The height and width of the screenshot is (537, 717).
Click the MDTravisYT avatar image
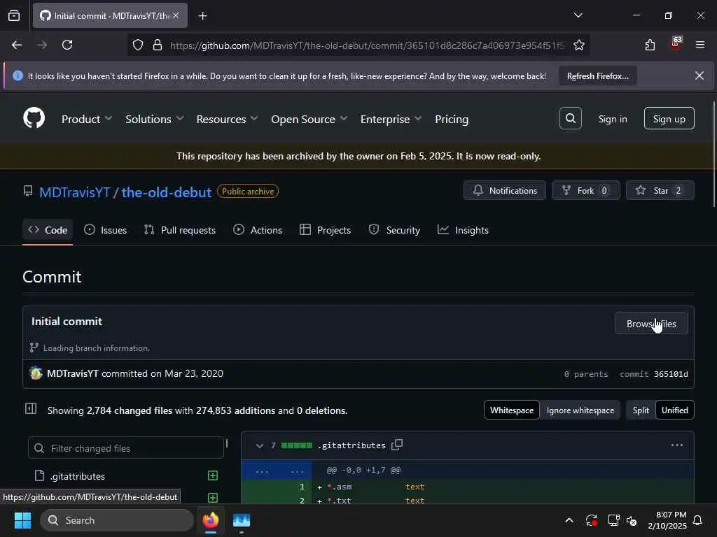[x=36, y=373]
